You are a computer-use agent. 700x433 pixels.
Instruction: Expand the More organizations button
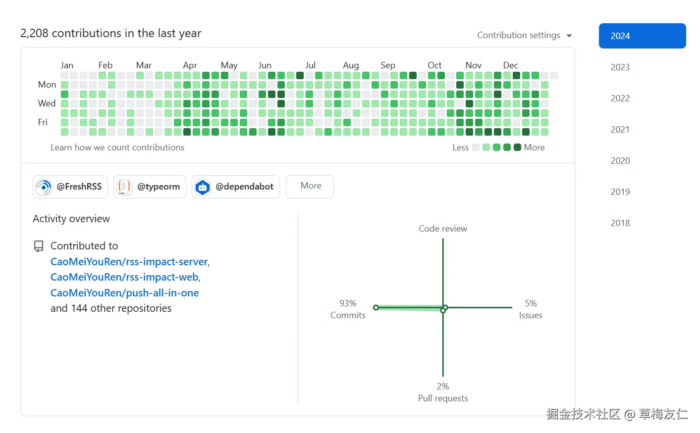click(x=310, y=186)
